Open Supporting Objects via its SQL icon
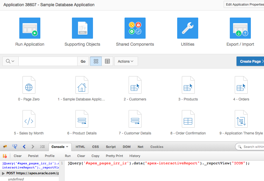 pyautogui.click(x=82, y=28)
